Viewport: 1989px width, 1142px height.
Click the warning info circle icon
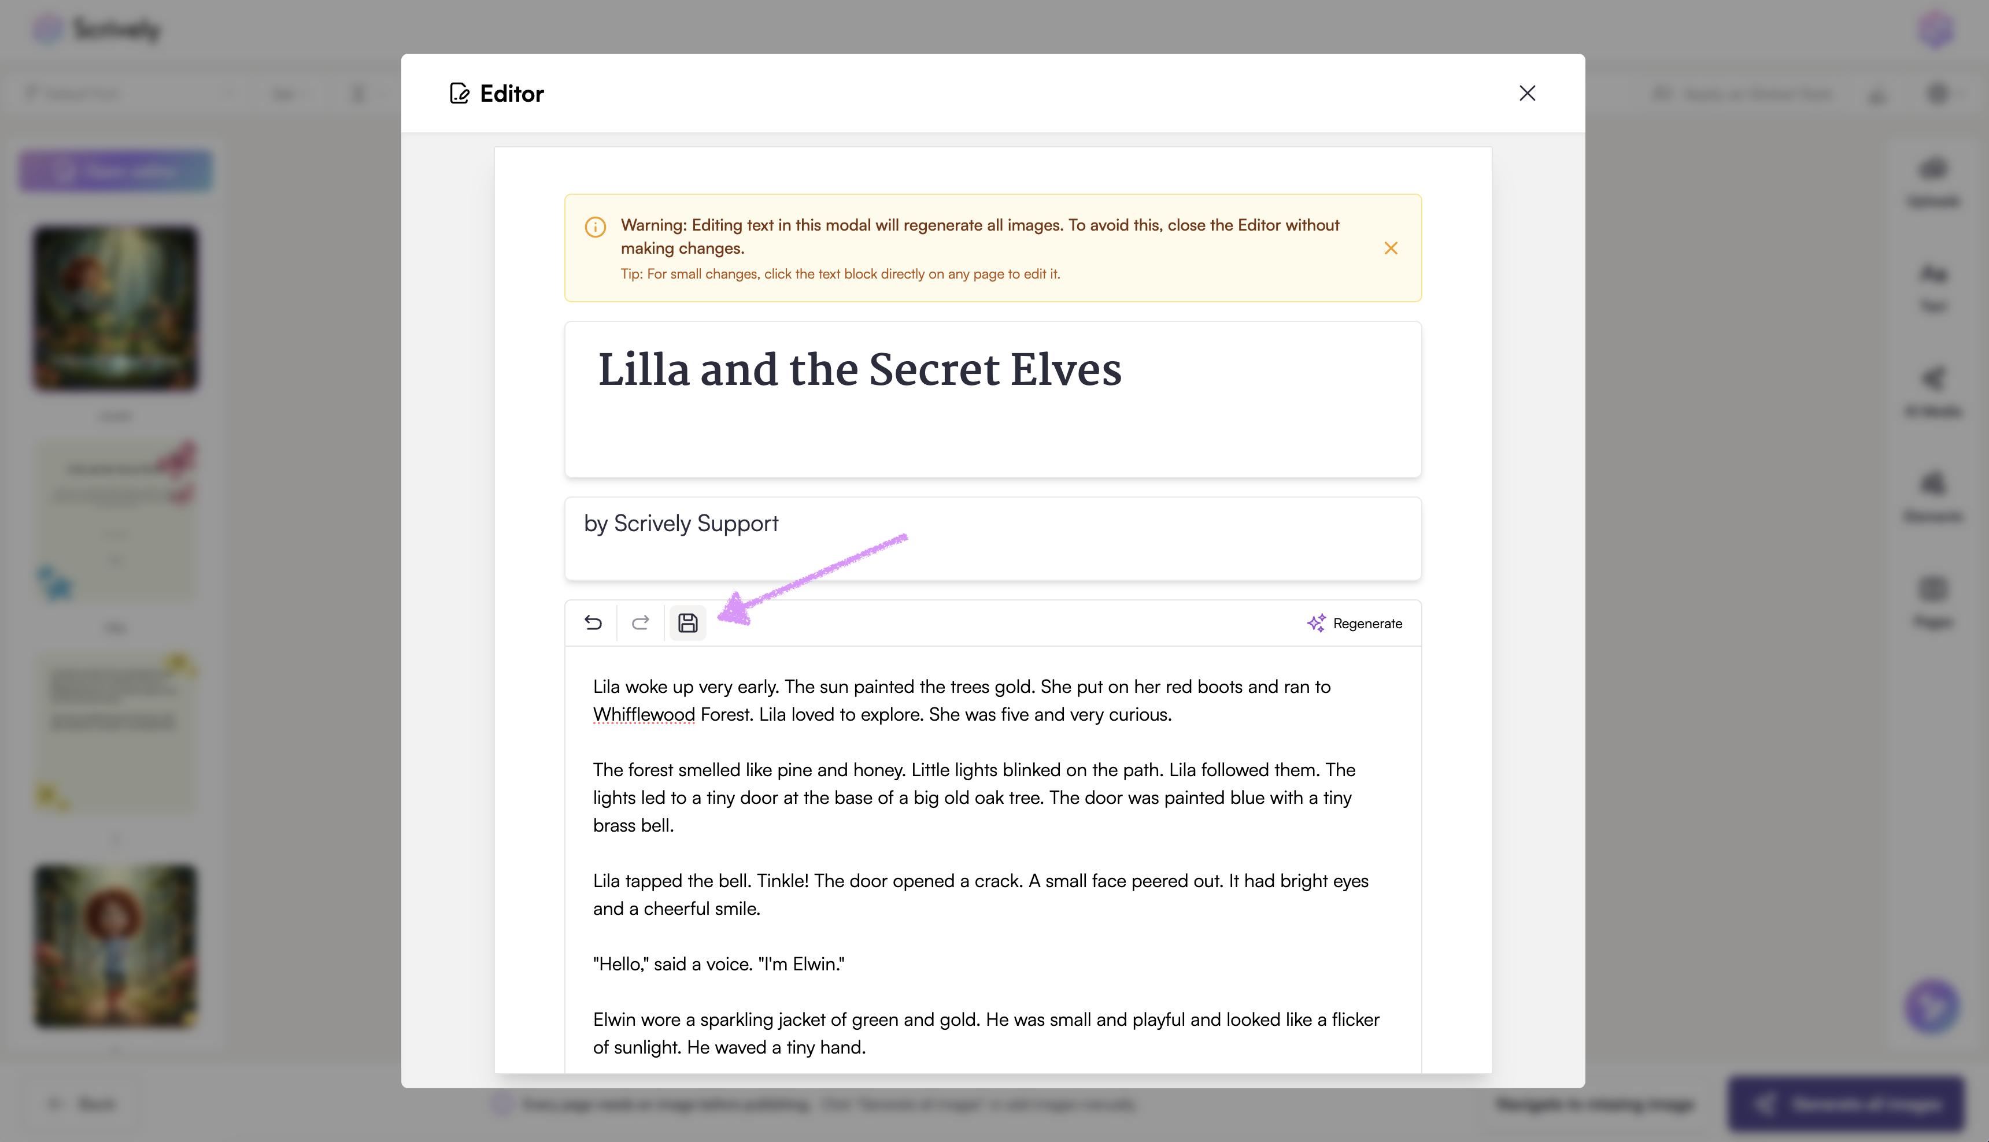(596, 227)
